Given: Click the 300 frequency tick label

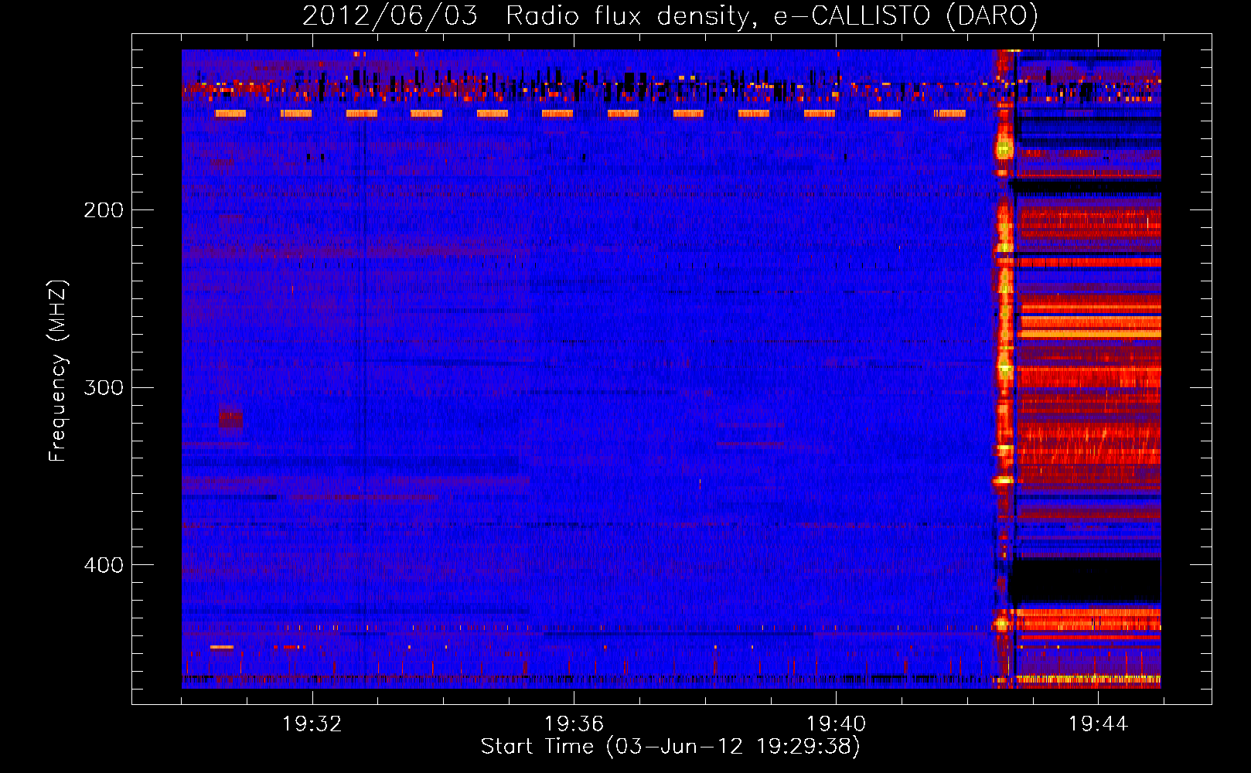Looking at the screenshot, I should [104, 387].
